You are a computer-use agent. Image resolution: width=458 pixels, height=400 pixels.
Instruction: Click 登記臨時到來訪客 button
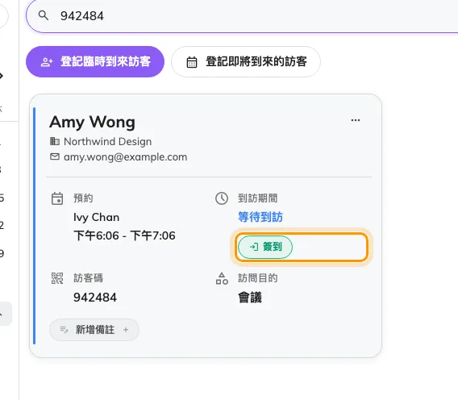coord(95,61)
